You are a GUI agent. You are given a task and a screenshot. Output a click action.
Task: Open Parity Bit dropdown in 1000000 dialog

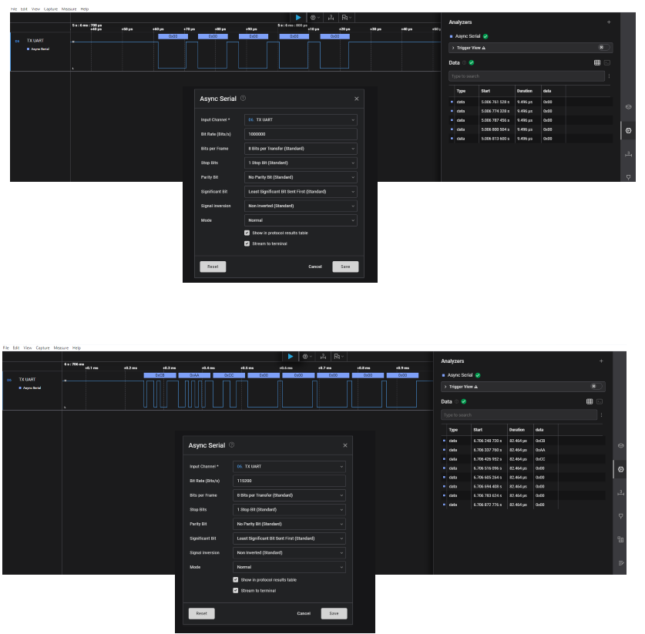(x=301, y=177)
